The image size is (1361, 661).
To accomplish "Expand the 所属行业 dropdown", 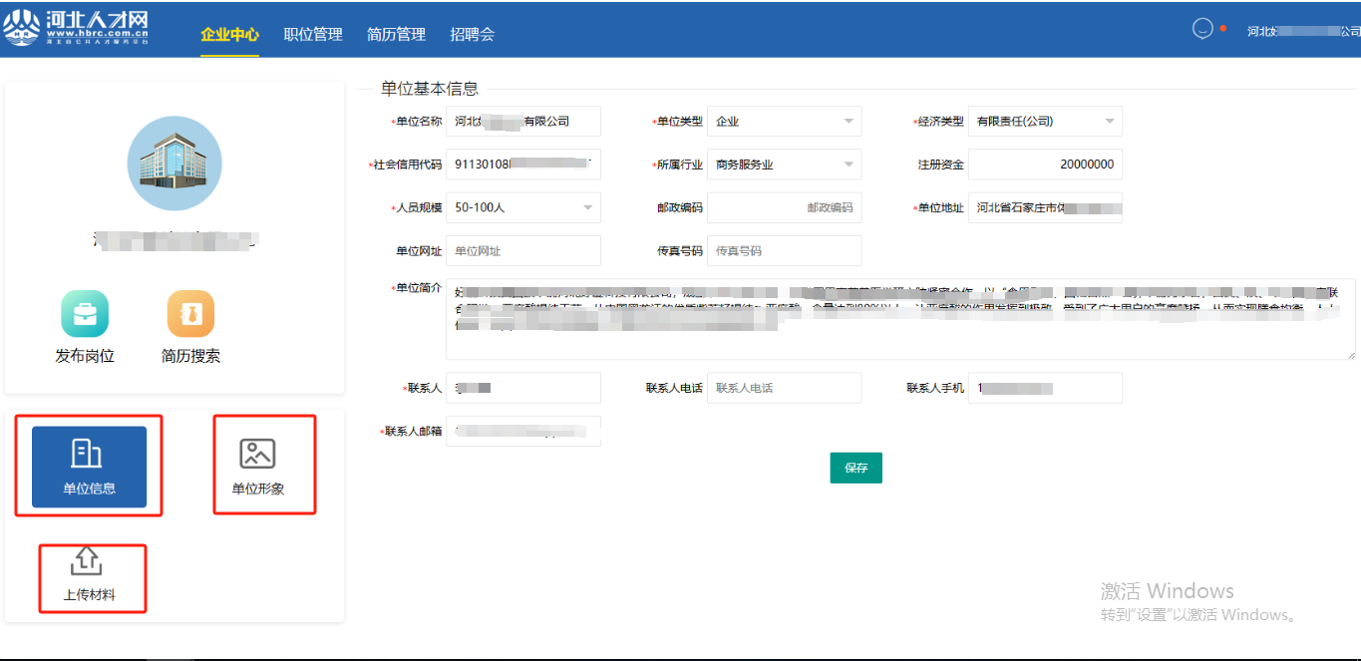I will 784,165.
